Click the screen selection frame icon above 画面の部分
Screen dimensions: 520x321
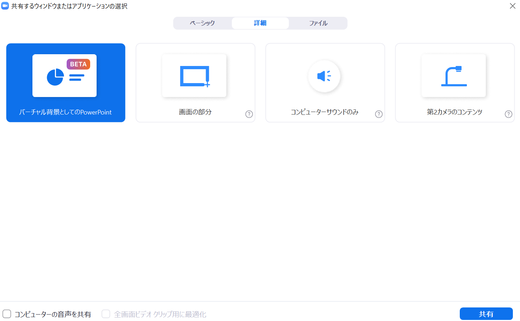pos(194,75)
